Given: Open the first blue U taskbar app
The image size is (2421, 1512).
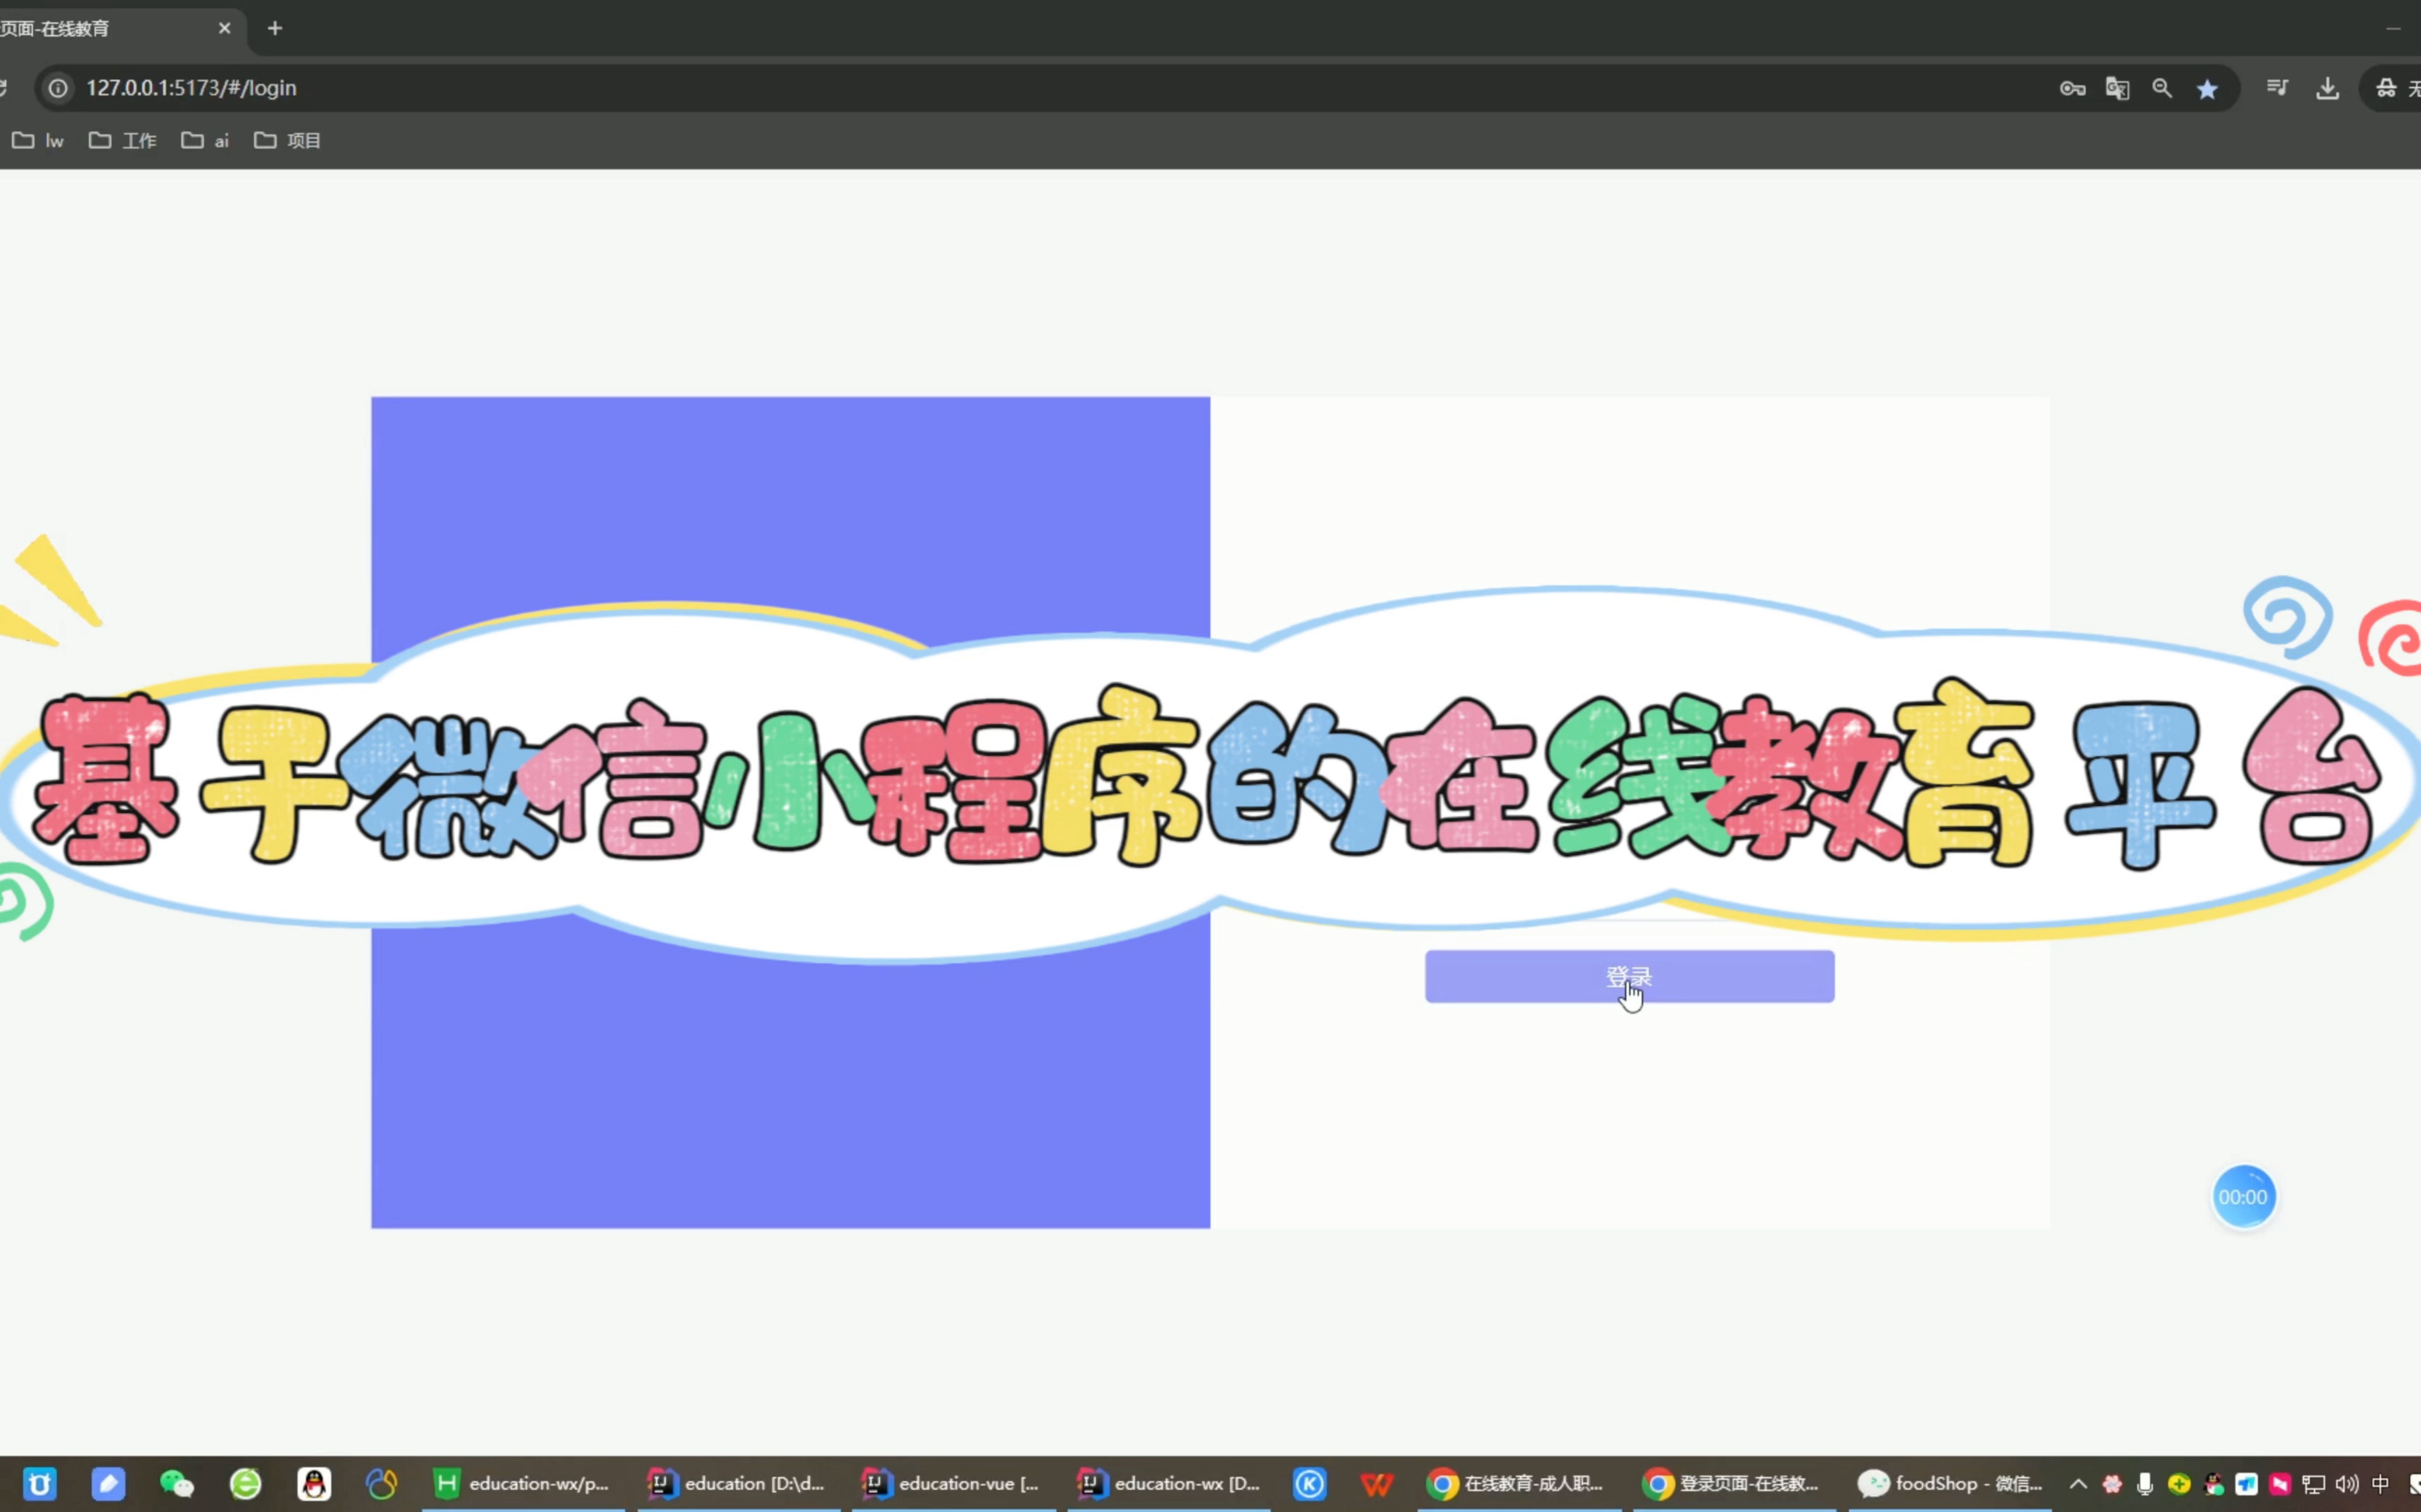Looking at the screenshot, I should click(x=40, y=1484).
